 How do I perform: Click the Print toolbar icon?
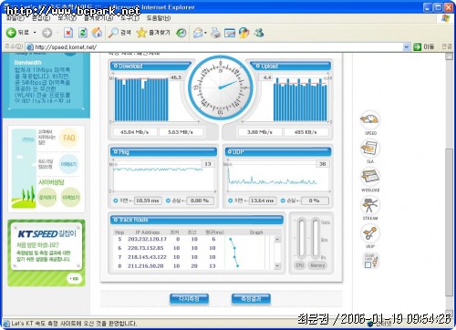215,33
